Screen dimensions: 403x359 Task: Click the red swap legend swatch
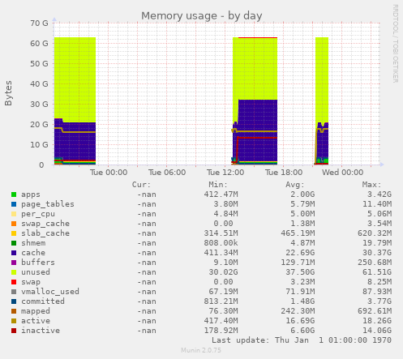(14, 282)
